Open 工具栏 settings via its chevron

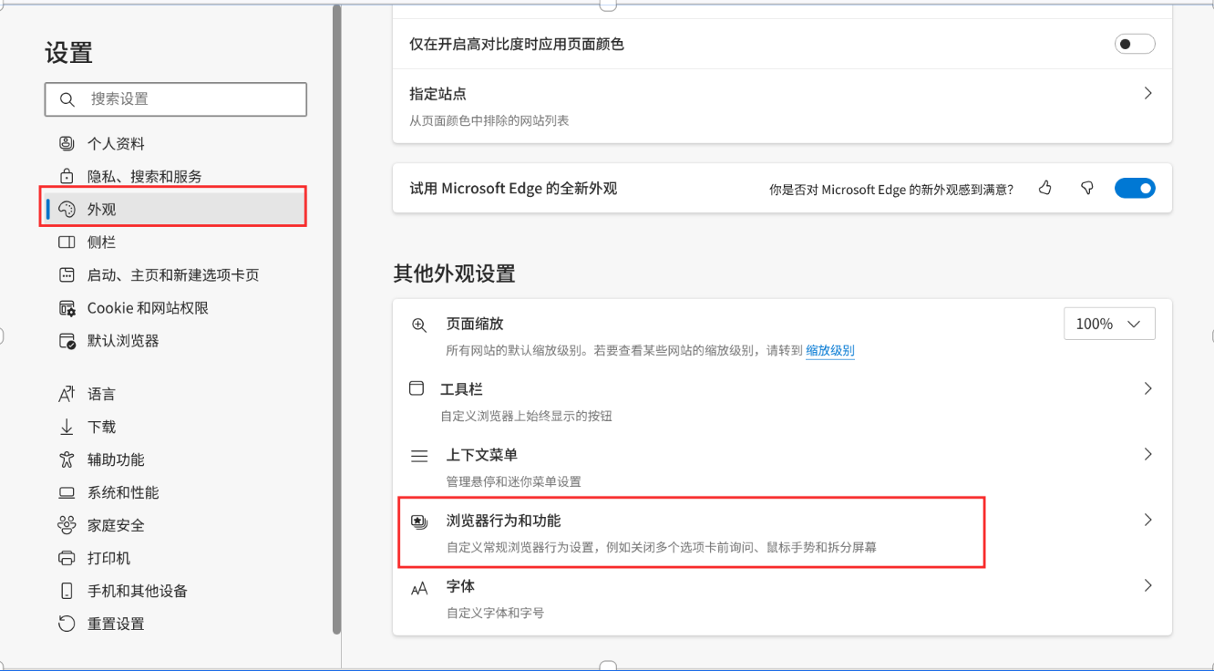(1147, 388)
